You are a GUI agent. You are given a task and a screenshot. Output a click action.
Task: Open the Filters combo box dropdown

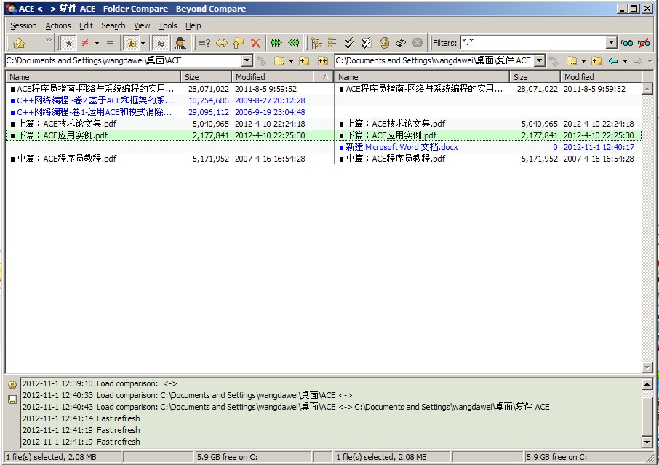coord(611,43)
